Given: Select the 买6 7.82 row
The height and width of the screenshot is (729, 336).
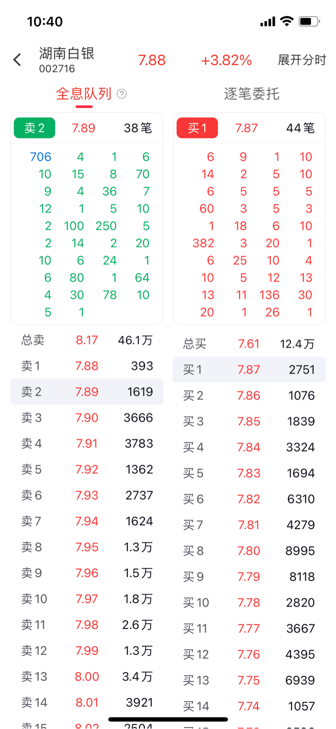Looking at the screenshot, I should tap(248, 499).
